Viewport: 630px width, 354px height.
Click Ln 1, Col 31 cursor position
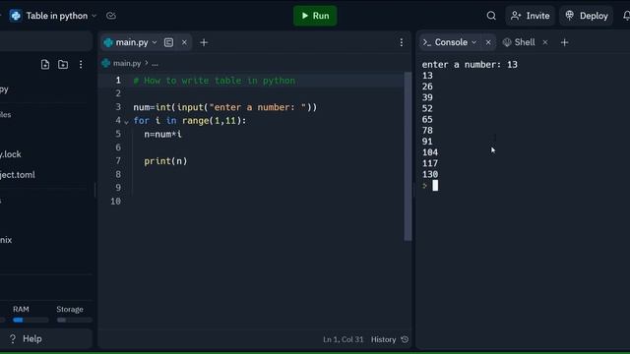344,339
